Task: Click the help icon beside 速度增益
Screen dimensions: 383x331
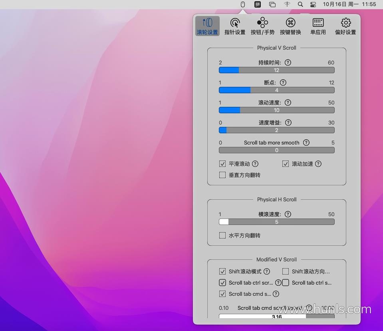Action: tap(288, 122)
